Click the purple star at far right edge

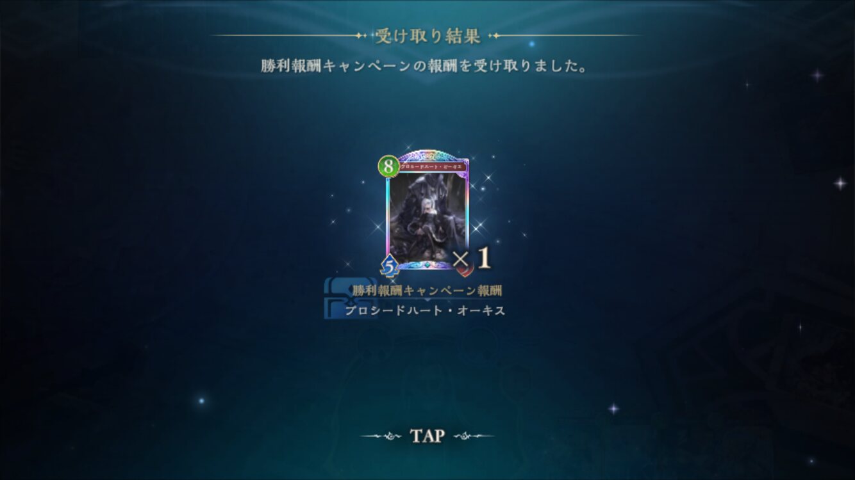(x=840, y=183)
